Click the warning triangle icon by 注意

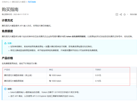pos(5,43)
